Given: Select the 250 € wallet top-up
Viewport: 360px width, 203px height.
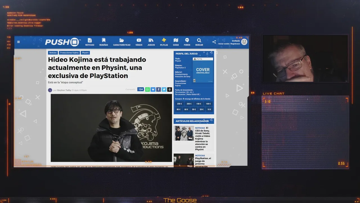Looking at the screenshot, I should [x=179, y=104].
